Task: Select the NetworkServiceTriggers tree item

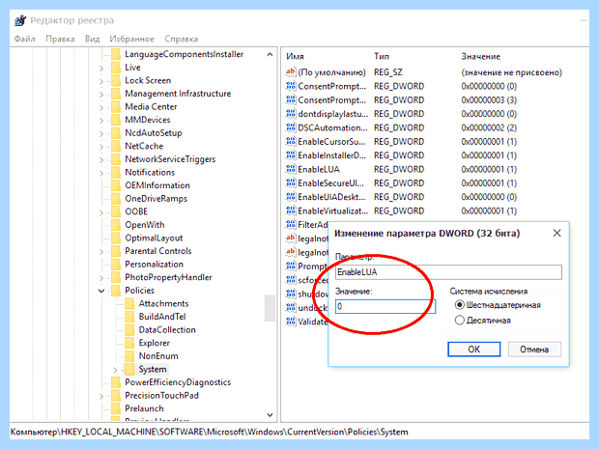Action: pyautogui.click(x=170, y=159)
